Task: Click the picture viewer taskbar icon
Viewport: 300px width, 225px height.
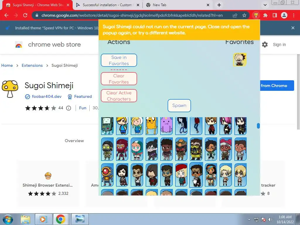Action: [80, 219]
